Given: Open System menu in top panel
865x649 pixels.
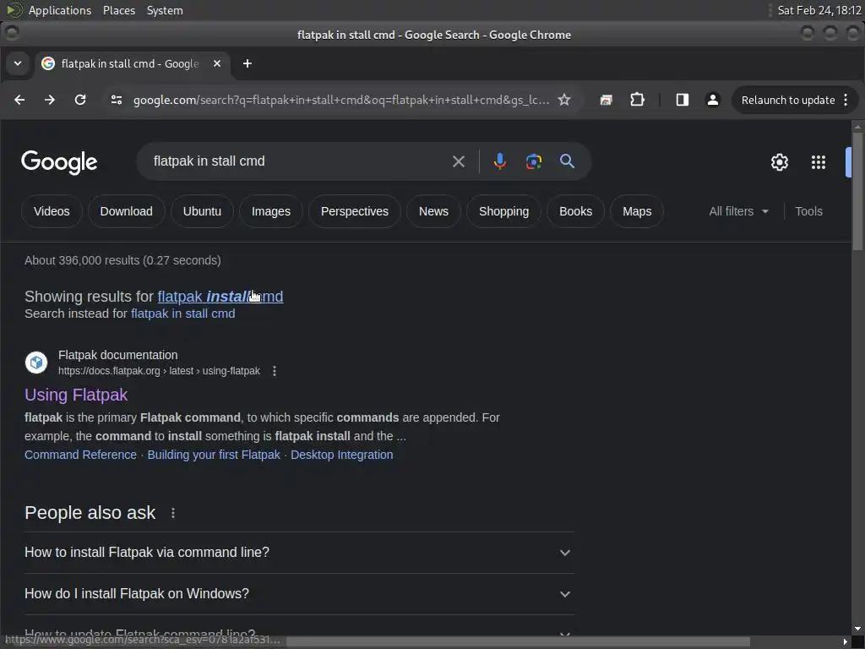Looking at the screenshot, I should click(x=165, y=10).
